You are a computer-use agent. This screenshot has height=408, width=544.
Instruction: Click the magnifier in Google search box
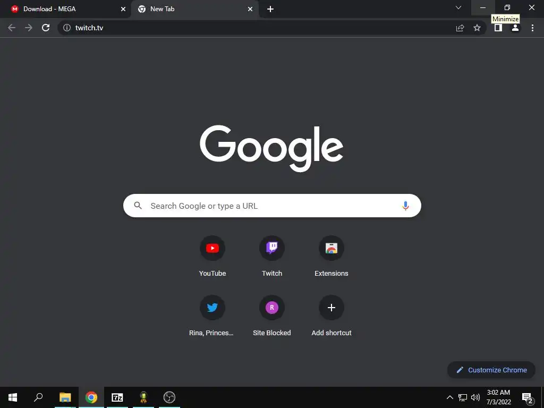pos(138,206)
